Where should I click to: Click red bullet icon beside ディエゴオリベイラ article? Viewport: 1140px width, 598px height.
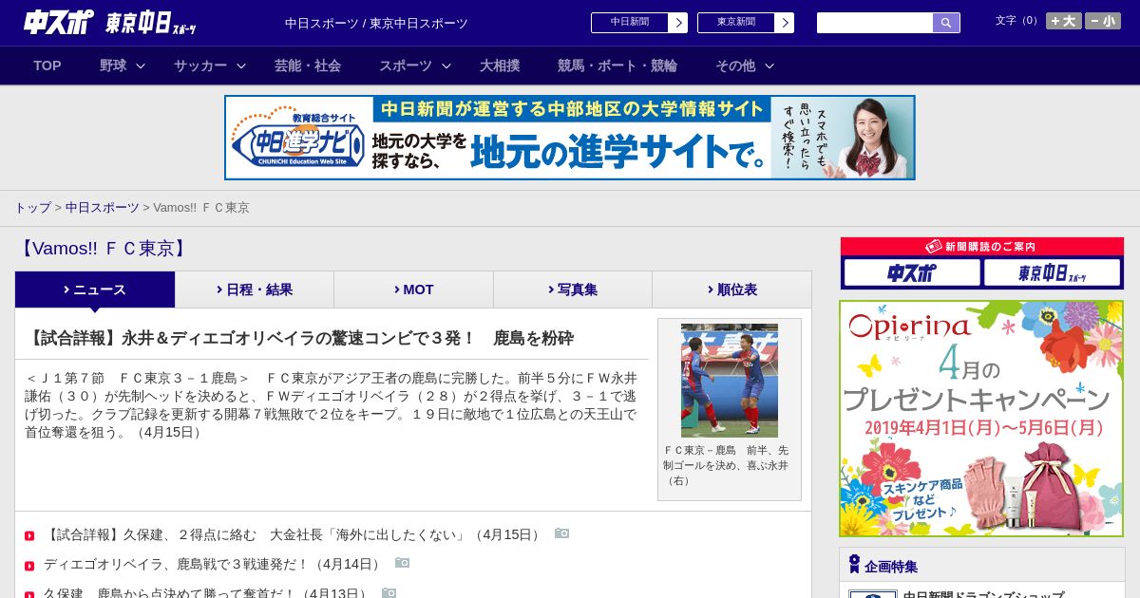(x=29, y=566)
